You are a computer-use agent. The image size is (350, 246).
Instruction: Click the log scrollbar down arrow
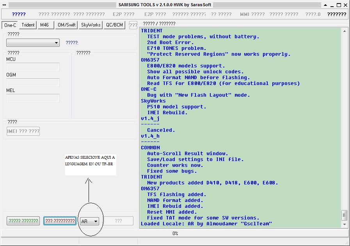pos(345,224)
